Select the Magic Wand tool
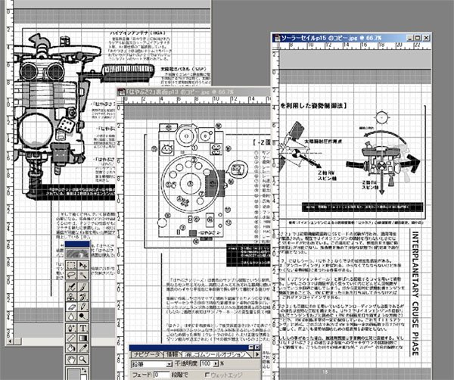454x380 pixels. [83, 275]
